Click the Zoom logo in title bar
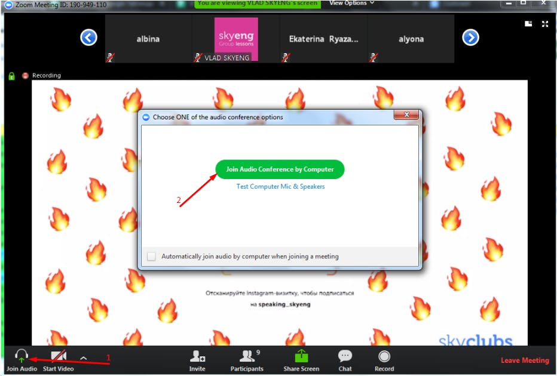Image resolution: width=557 pixels, height=376 pixels. [8, 5]
